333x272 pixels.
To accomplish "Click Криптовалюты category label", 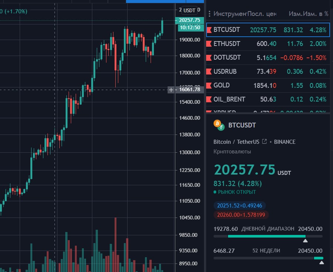I will (x=232, y=152).
